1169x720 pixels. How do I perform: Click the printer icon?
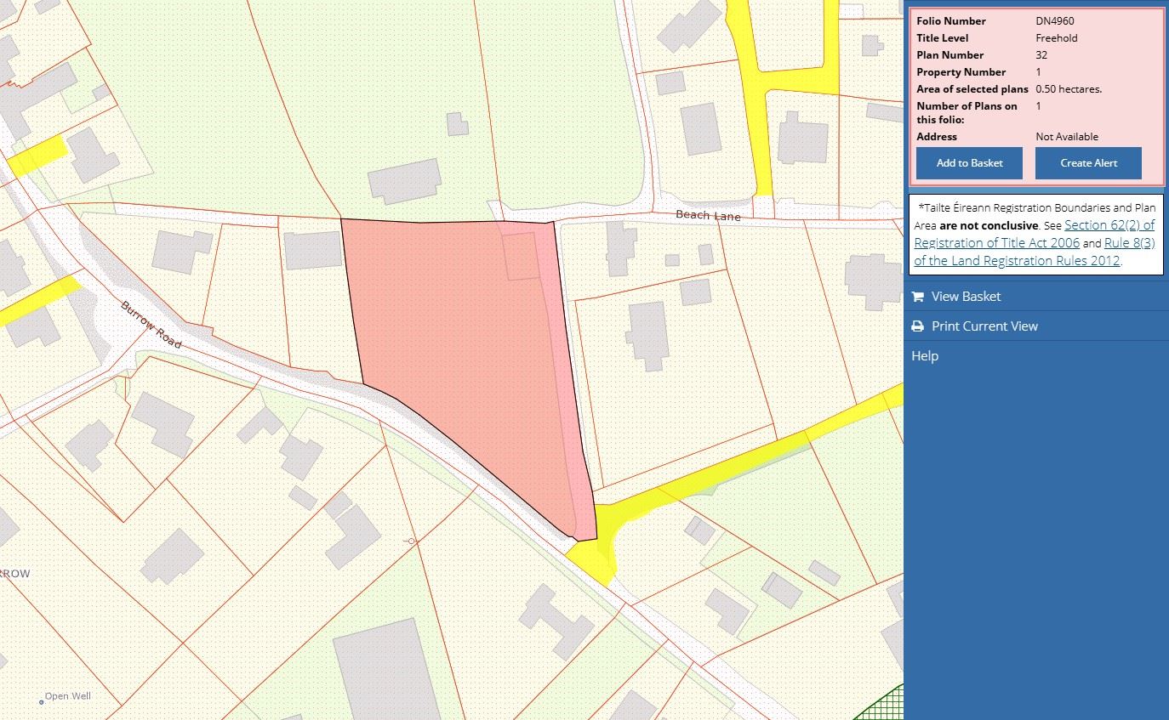pyautogui.click(x=917, y=326)
